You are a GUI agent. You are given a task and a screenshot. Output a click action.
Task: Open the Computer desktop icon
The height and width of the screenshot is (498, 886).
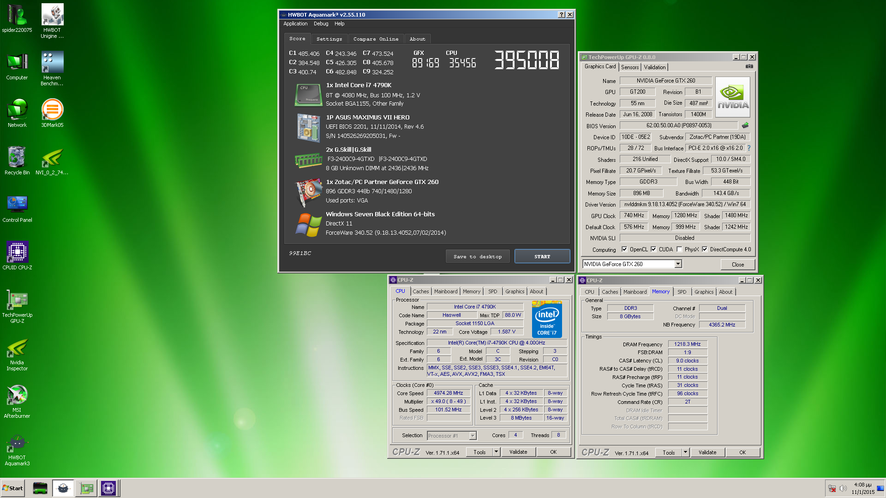click(17, 66)
